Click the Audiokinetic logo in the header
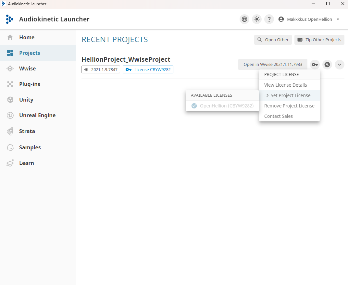 click(9, 19)
